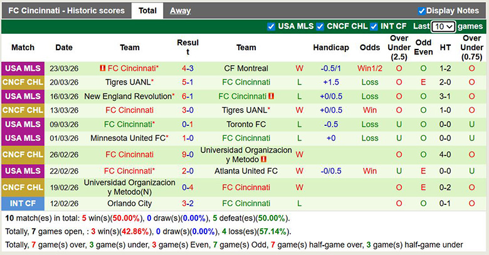Click the USA MLS league label on 23/03/26
The image size is (489, 255).
point(23,68)
